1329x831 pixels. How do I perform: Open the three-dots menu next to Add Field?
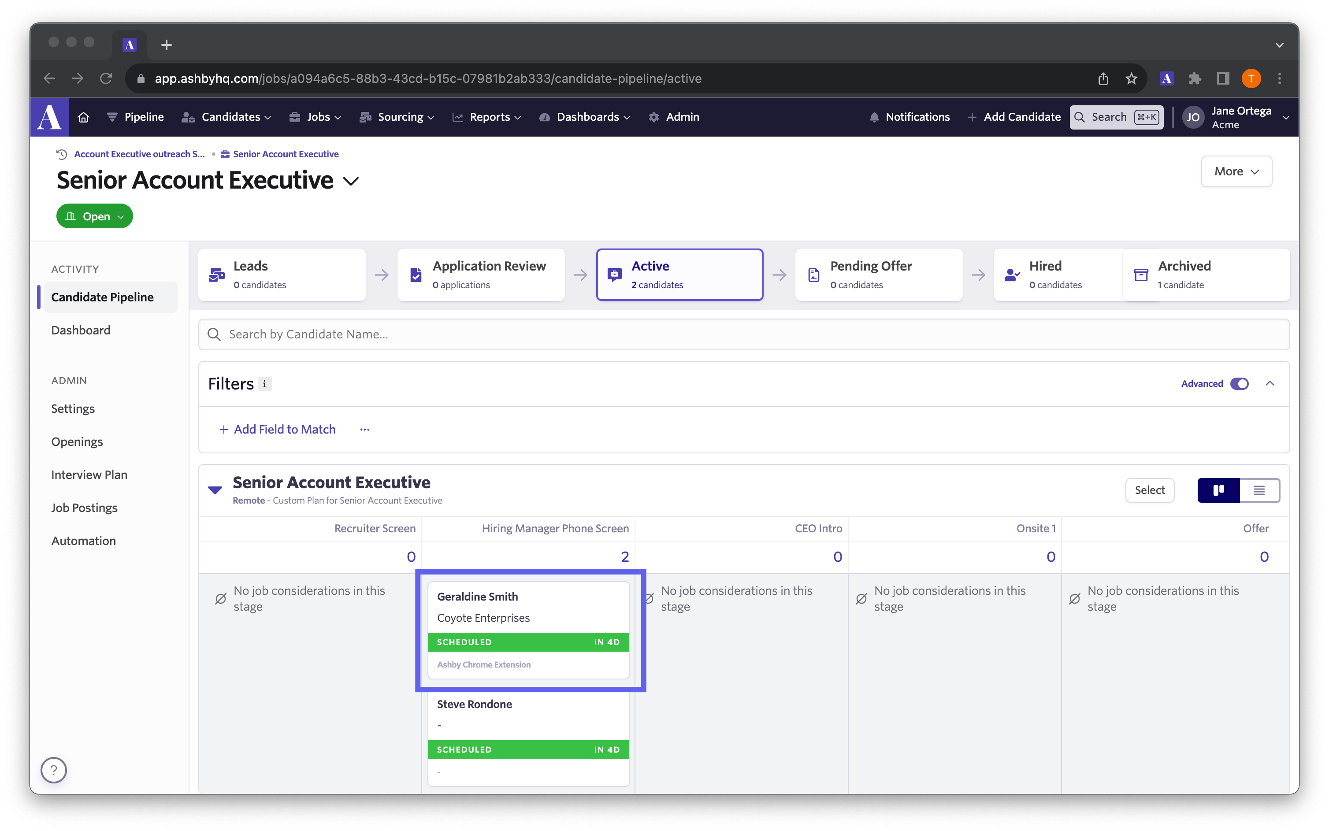click(x=365, y=430)
